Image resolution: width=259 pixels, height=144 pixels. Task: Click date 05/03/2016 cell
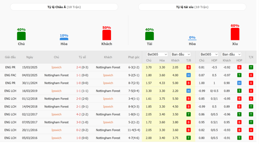[x=30, y=138]
